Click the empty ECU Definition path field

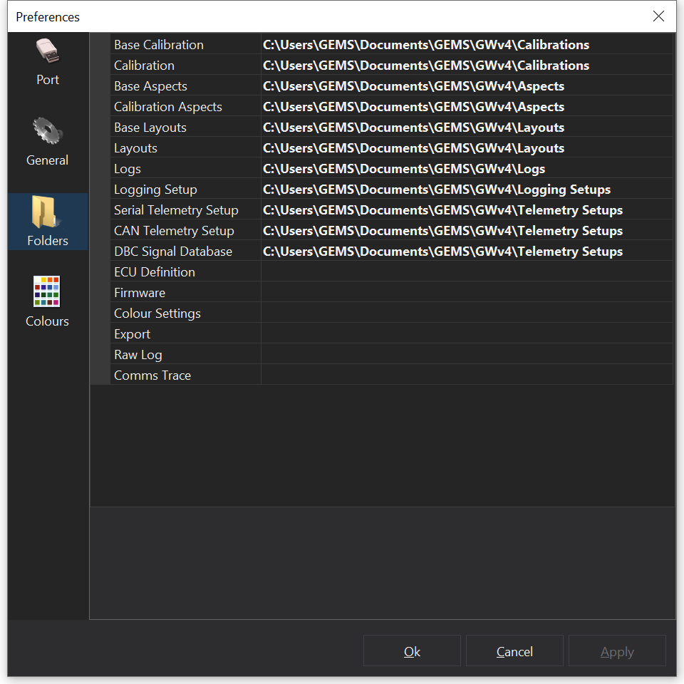click(x=466, y=272)
